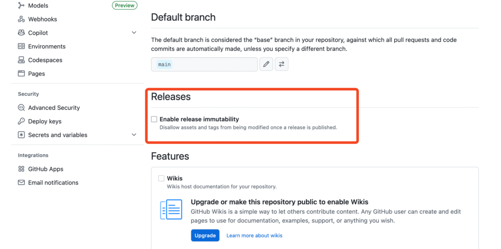Click the main default branch field
Viewport: 501px width, 249px height.
205,64
